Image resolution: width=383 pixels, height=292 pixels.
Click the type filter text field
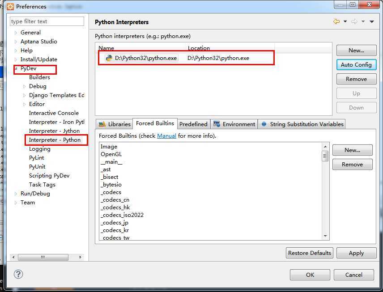pos(47,21)
